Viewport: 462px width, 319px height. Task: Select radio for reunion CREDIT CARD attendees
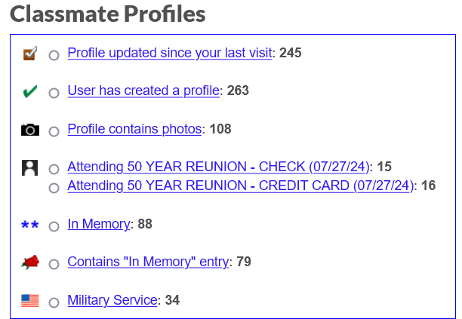pos(54,188)
